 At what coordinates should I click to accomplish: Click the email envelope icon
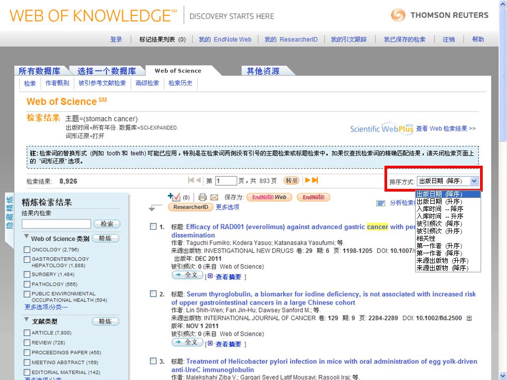pyautogui.click(x=214, y=197)
